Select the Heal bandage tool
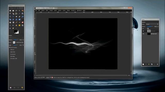 click(x=19, y=25)
